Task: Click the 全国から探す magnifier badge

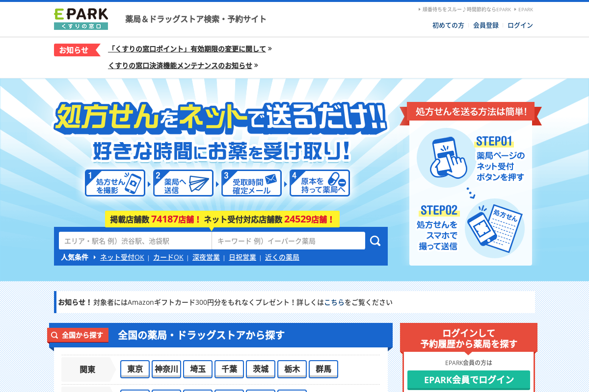Action: (x=78, y=335)
